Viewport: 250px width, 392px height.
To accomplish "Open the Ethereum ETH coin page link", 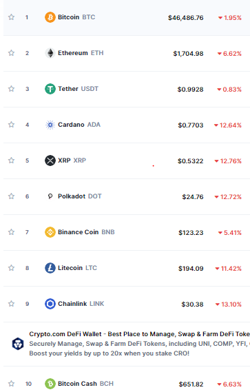I will 81,53.
